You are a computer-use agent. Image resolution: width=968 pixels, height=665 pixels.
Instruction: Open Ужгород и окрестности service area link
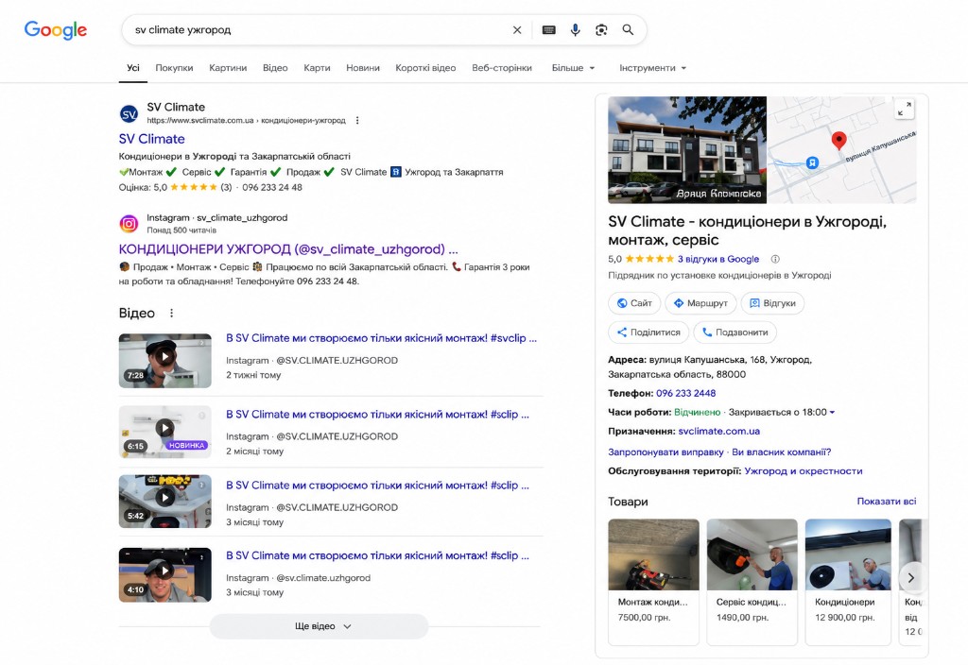click(804, 471)
